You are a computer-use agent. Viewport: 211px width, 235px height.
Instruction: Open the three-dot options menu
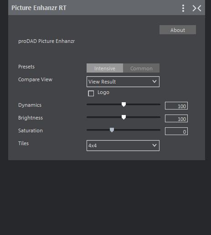(183, 8)
